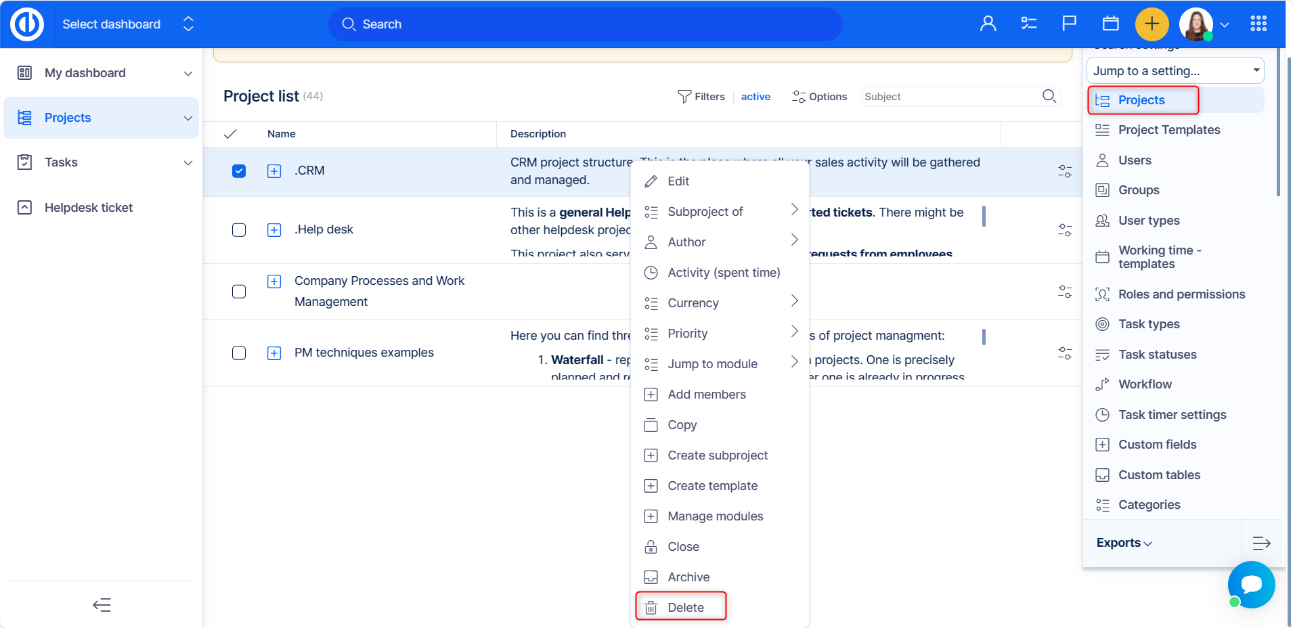
Task: Expand the Company Processes project subtree
Action: click(274, 282)
